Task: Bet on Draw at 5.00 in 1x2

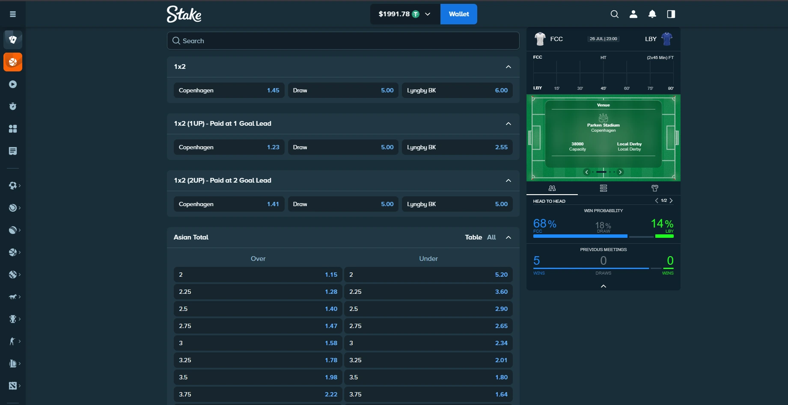Action: click(x=343, y=90)
